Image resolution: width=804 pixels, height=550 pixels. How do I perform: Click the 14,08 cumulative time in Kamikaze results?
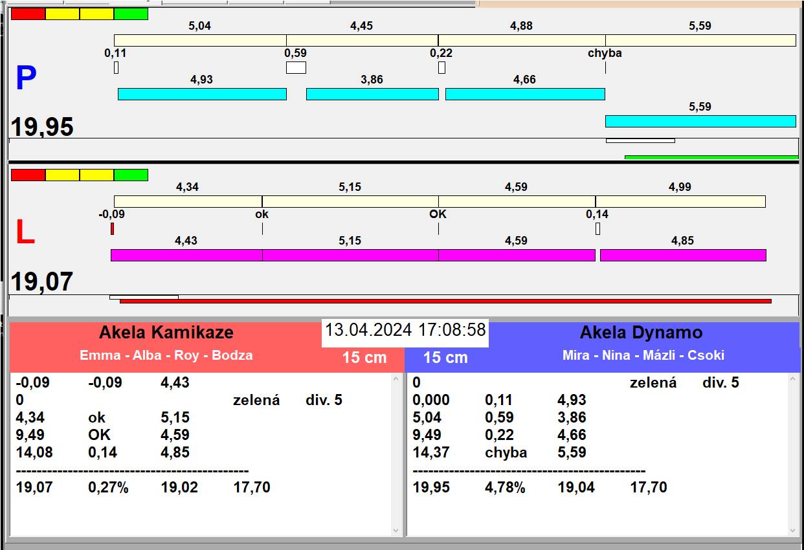35,452
